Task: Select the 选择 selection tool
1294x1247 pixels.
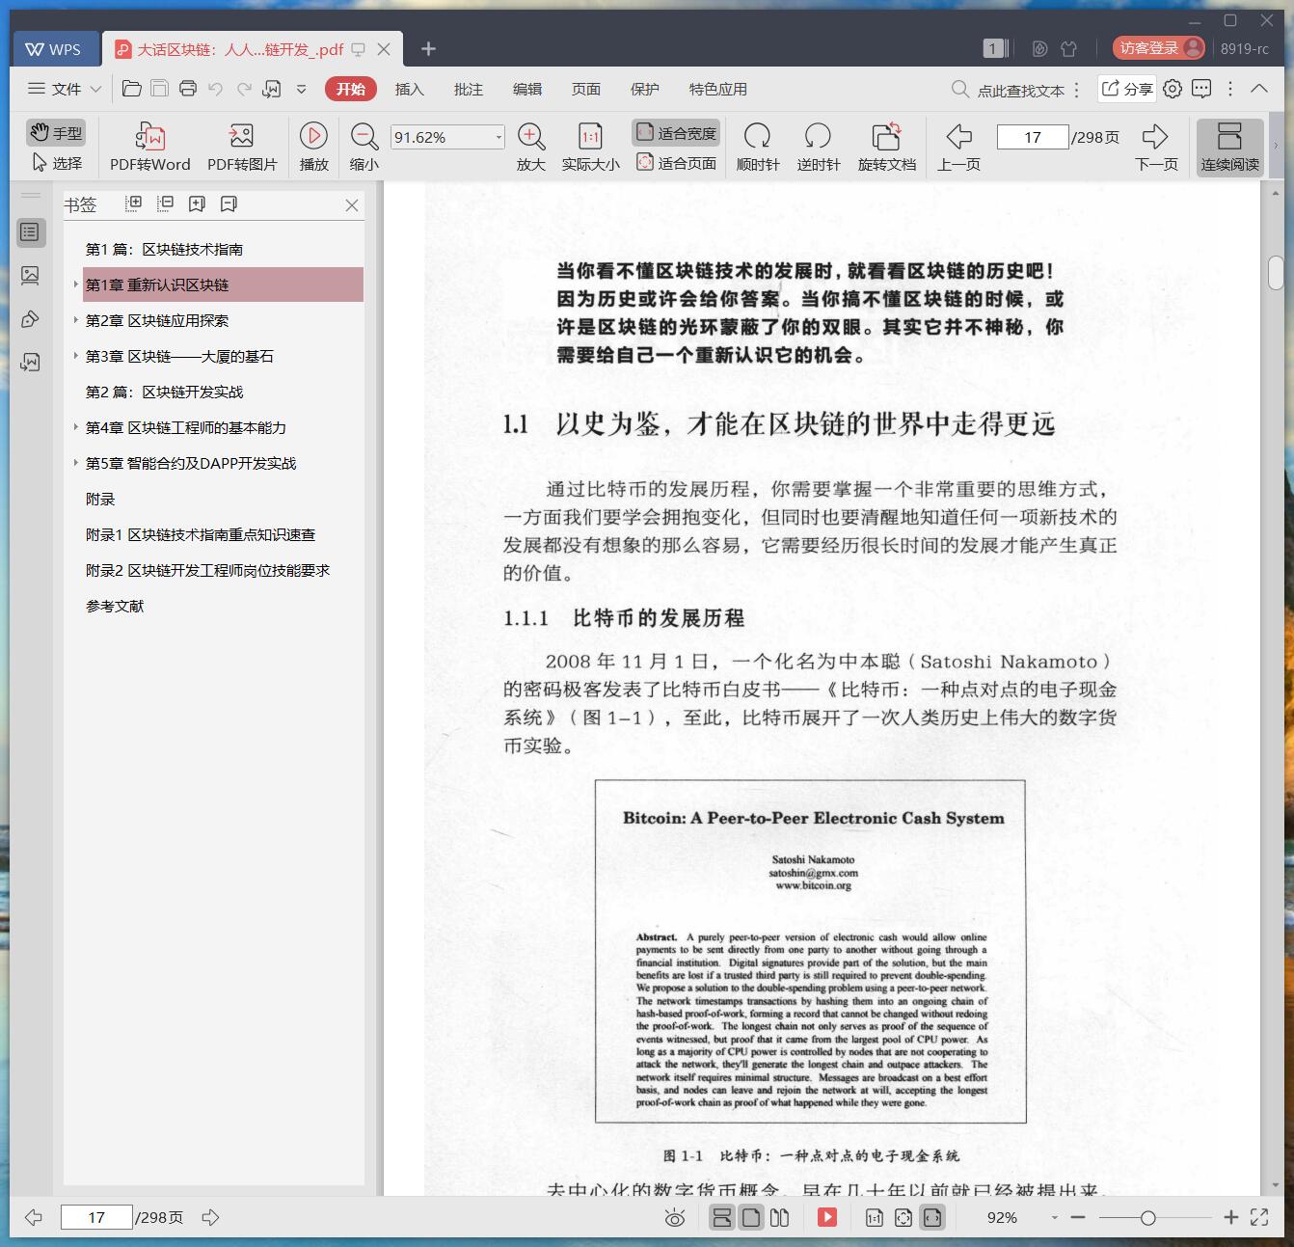Action: pos(56,163)
